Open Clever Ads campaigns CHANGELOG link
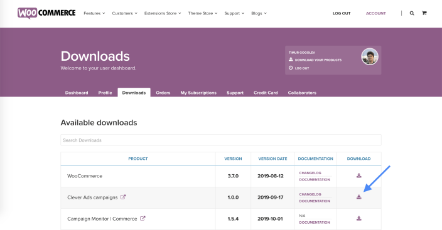Viewport: 442px width, 230px height. (310, 194)
